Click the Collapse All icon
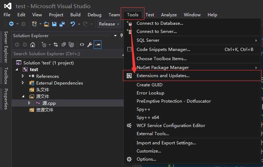263x167 pixels. [x=64, y=45]
